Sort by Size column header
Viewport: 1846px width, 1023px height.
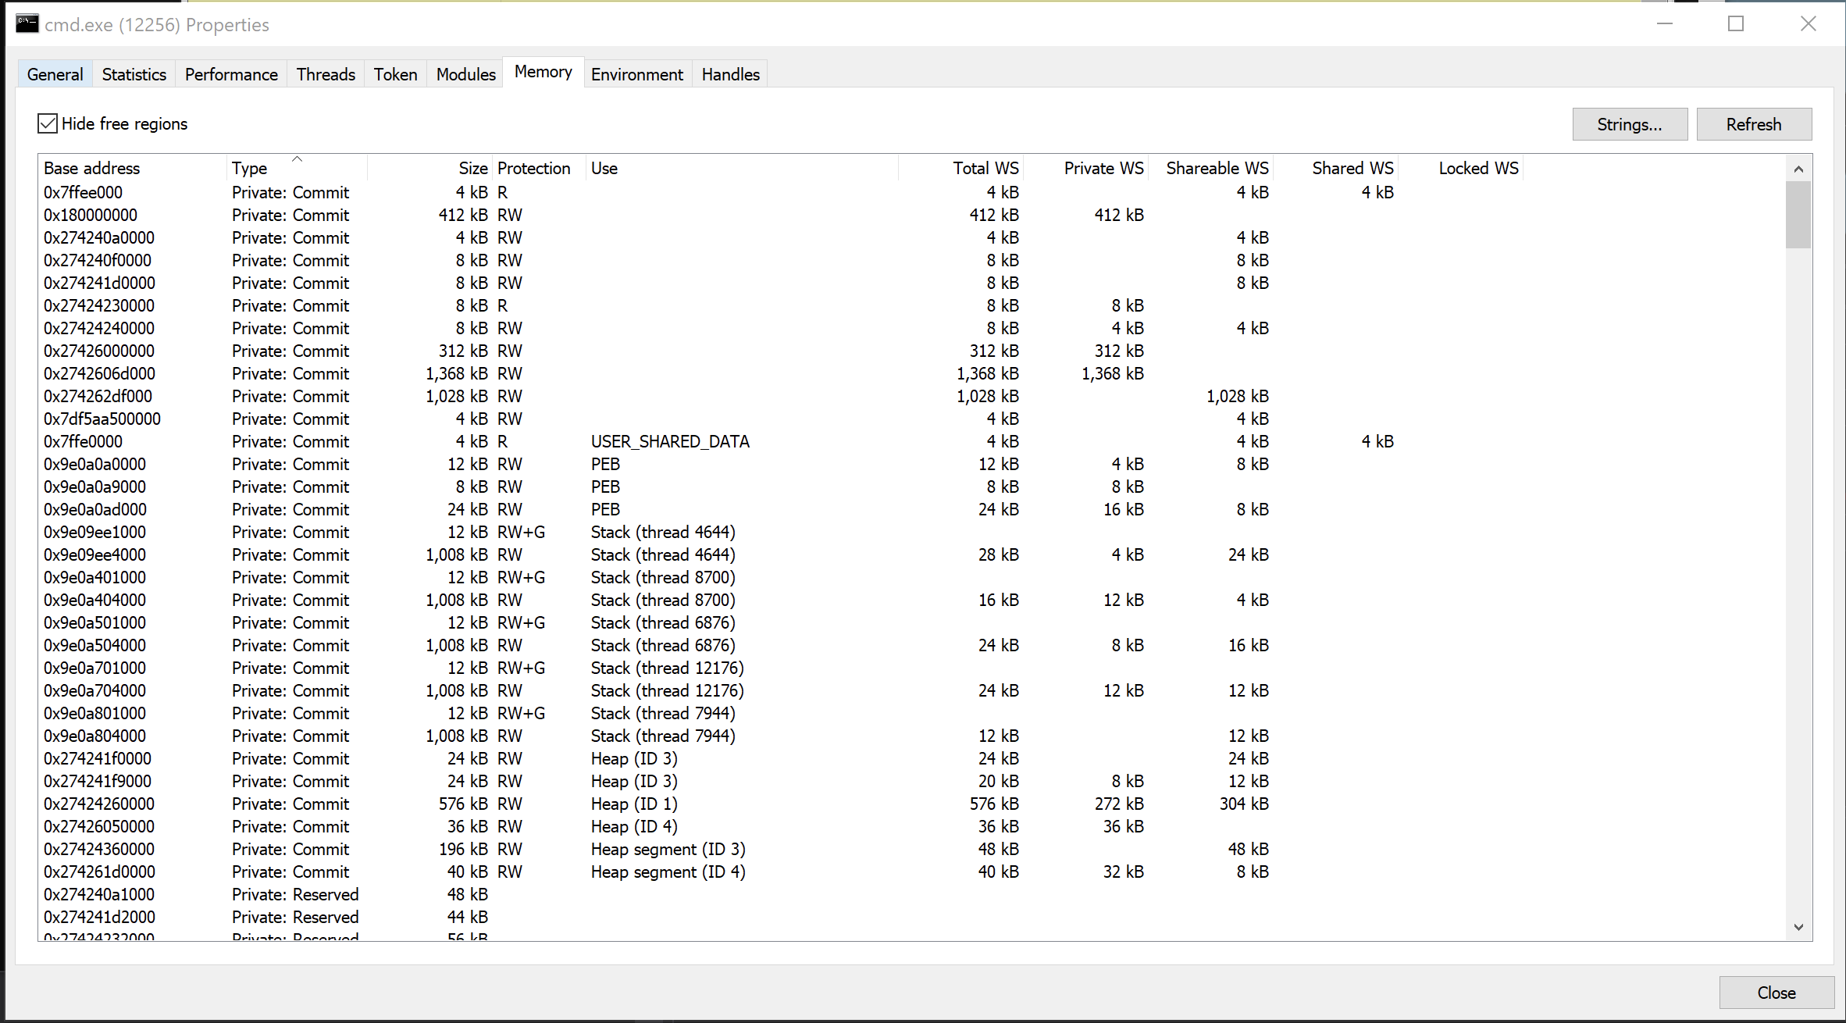pyautogui.click(x=472, y=168)
